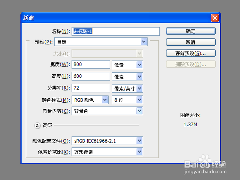Viewport: 240px width, 180px height.
Task: Open the 宽度 unit dropdown 像素
Action: click(x=127, y=65)
